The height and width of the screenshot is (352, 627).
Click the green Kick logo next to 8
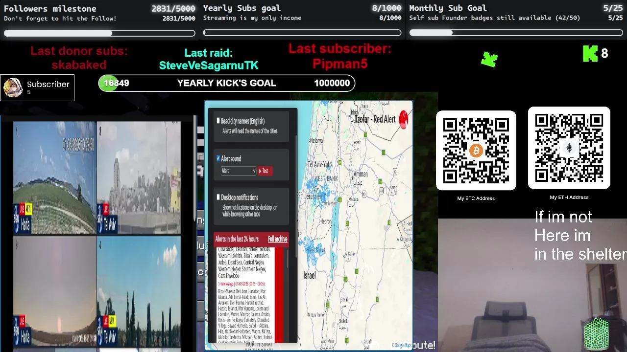click(x=590, y=53)
